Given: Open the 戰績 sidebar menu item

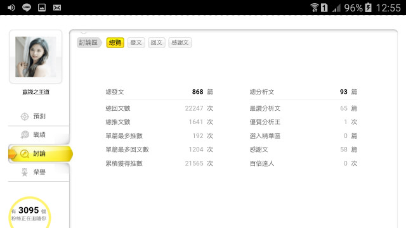Looking at the screenshot, I should click(39, 135).
